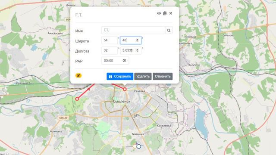Select the red route waypoint near the green park
The width and height of the screenshot is (276, 155).
(x=77, y=99)
